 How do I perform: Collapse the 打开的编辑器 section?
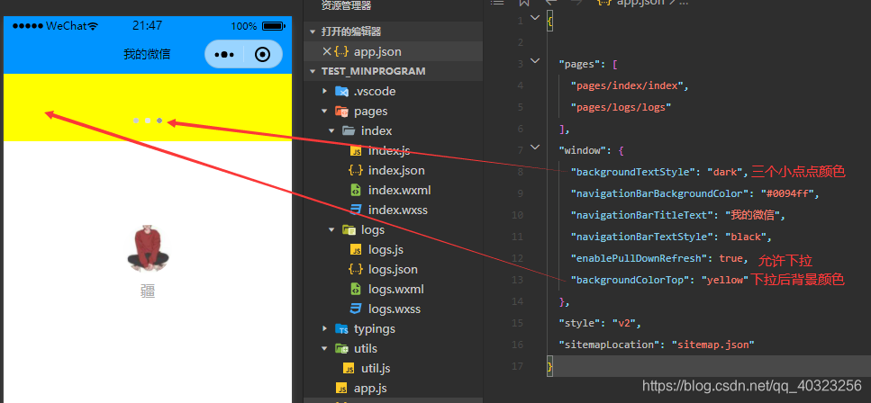(313, 31)
